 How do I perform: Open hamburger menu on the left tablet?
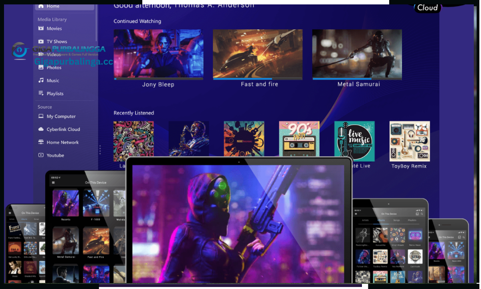(53, 183)
